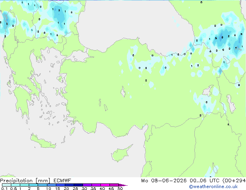Click the 10–15 mm legend swatch
The image size is (246, 190).
51,185
